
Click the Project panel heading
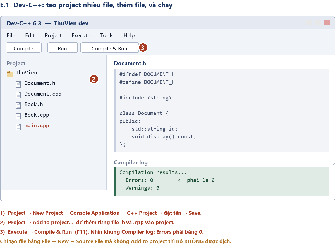[16, 63]
